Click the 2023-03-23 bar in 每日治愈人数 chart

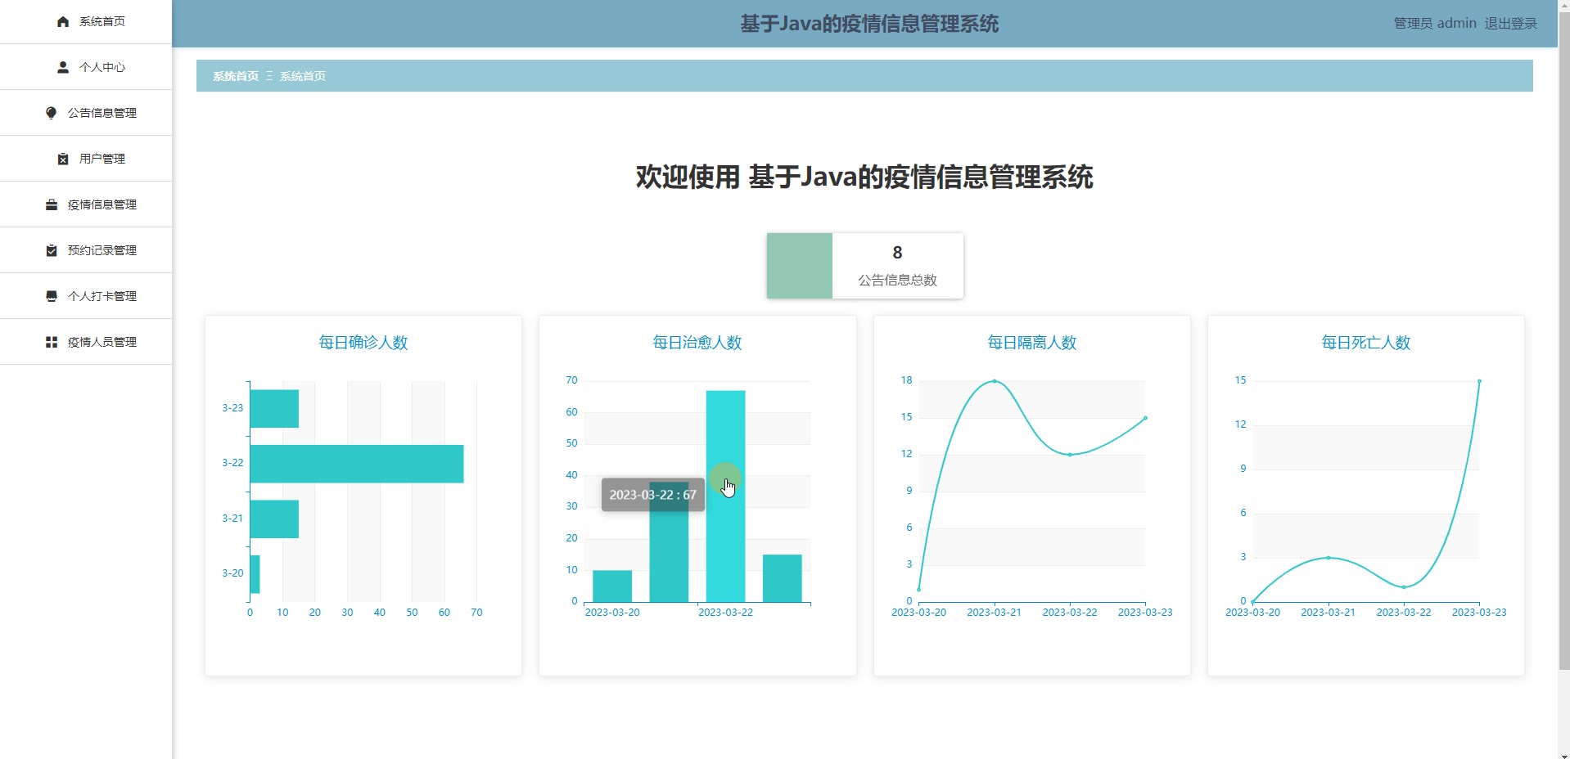(x=782, y=578)
